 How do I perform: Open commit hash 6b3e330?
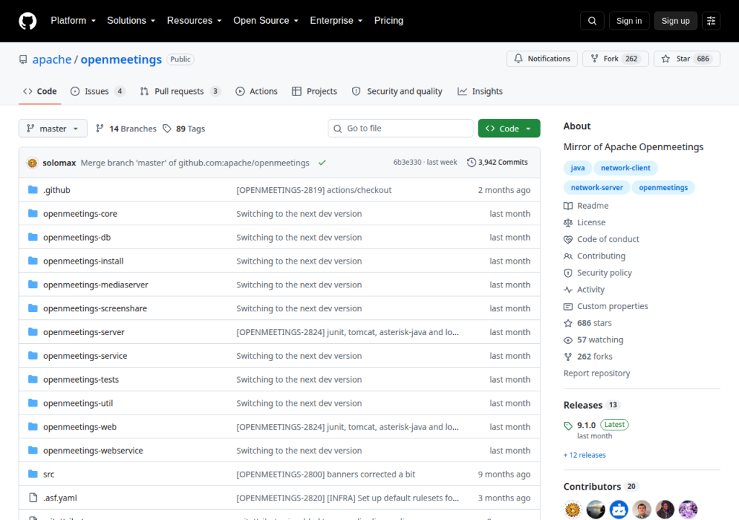[407, 162]
